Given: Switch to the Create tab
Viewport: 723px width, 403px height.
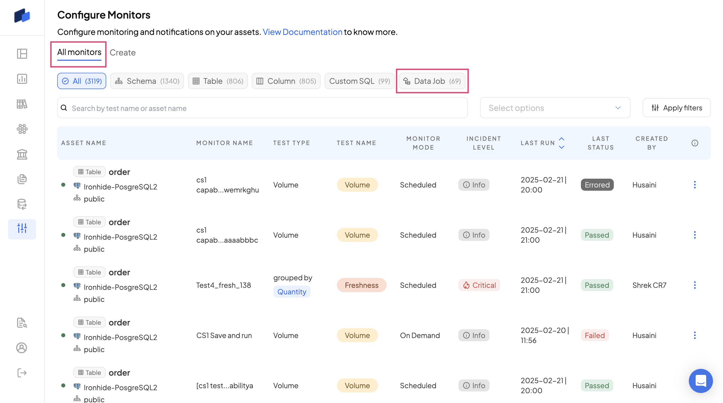Looking at the screenshot, I should [123, 52].
